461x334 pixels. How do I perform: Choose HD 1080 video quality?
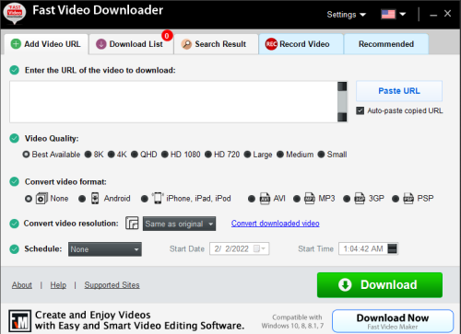coord(165,155)
